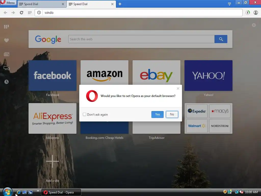This screenshot has height=196, width=261.
Task: Open the Walmart thumbnail in folder tile
Action: coord(197,126)
